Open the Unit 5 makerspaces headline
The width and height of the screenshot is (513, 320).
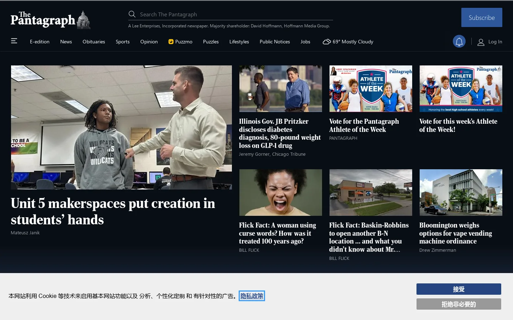(113, 211)
